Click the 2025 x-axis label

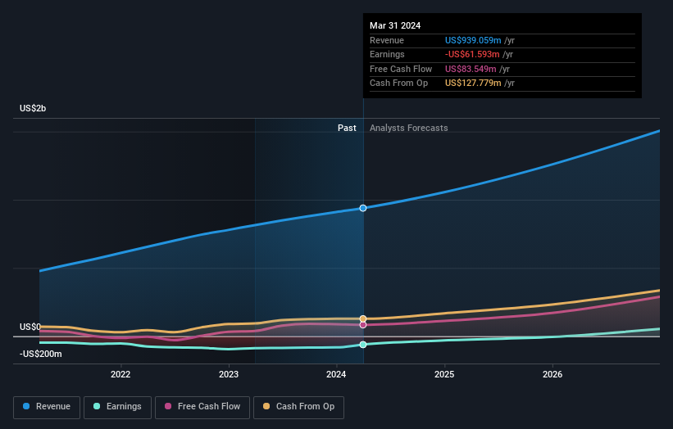coord(444,375)
